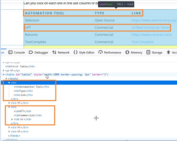
Task: Open the Performance tab label
Action: click(x=113, y=53)
